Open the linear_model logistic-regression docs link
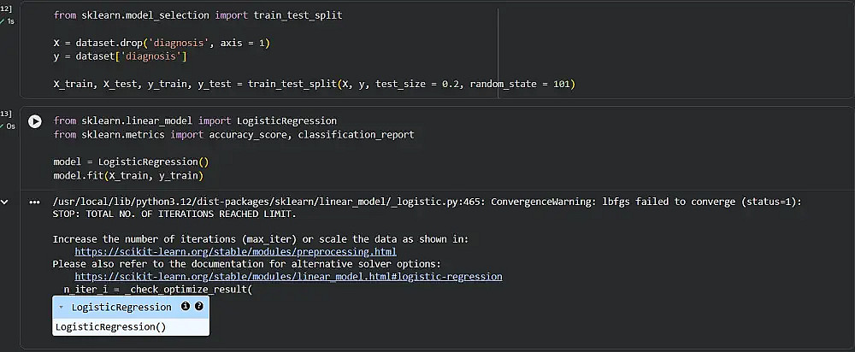 click(288, 277)
